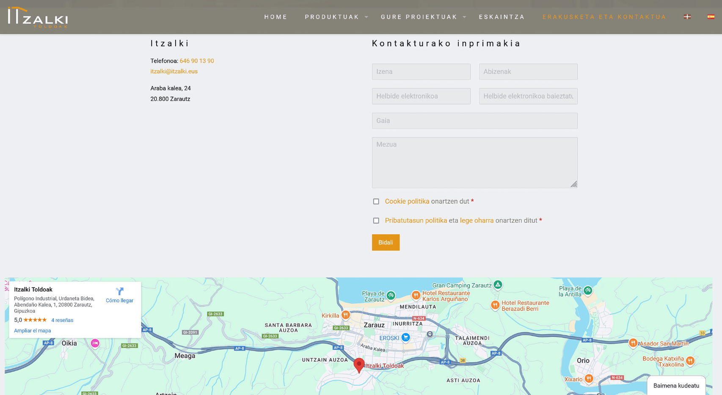Select ESKAINTZA from the navigation bar

point(502,17)
